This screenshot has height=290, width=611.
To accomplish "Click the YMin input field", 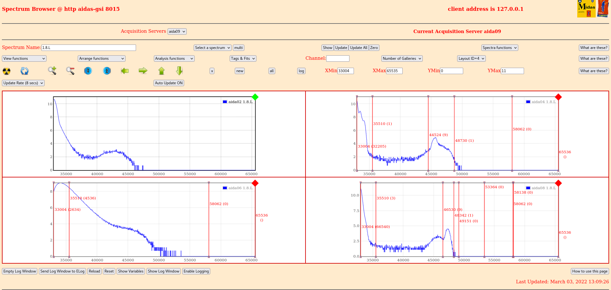I will pos(451,71).
